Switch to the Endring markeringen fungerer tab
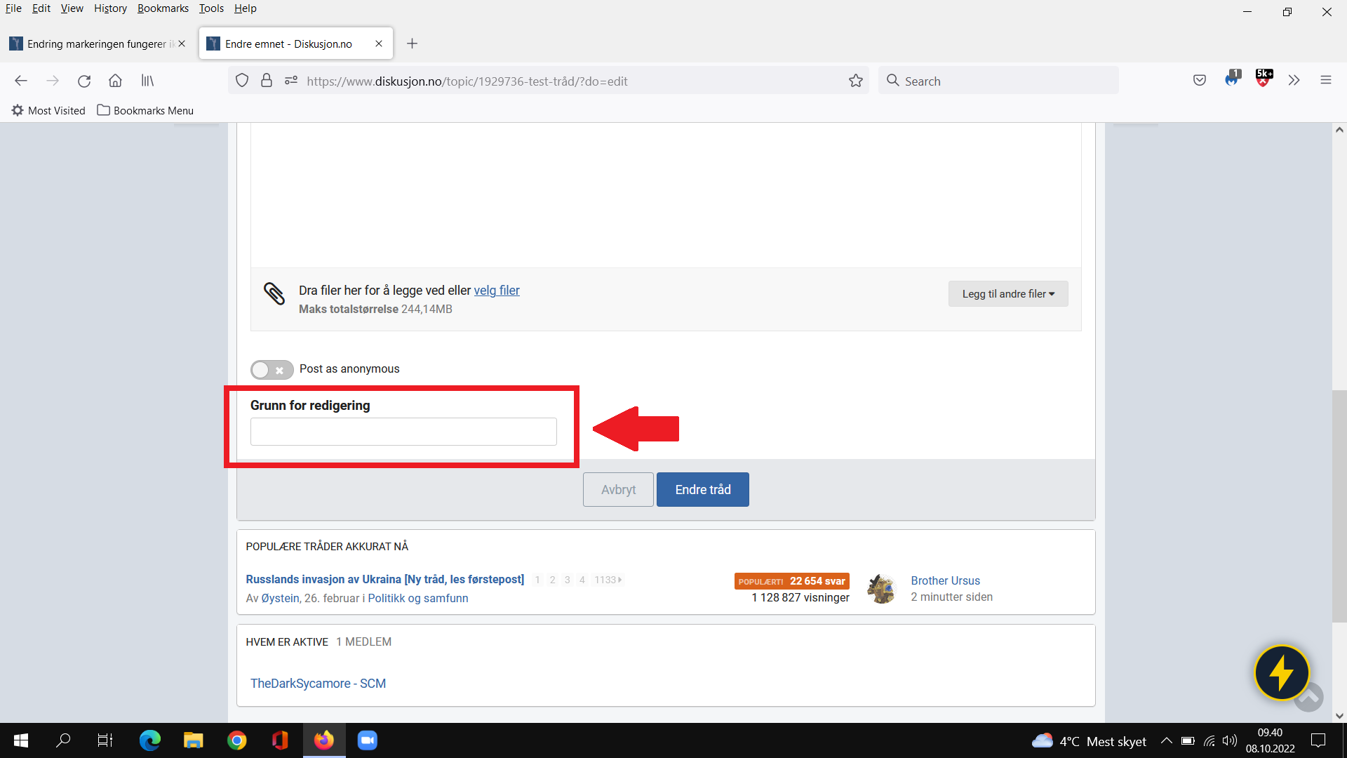This screenshot has height=758, width=1347. (x=97, y=44)
